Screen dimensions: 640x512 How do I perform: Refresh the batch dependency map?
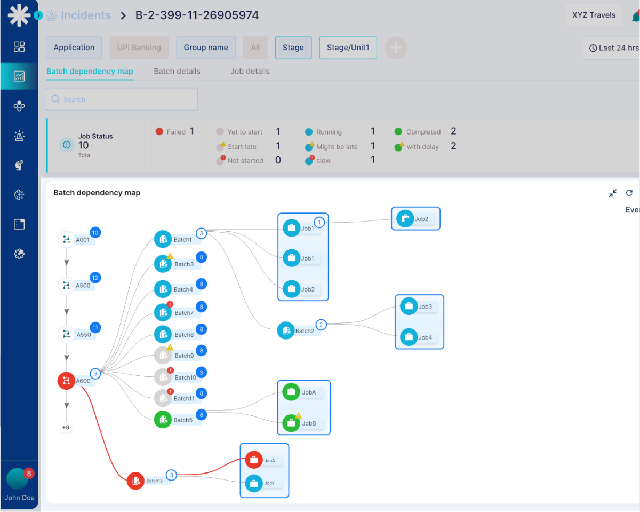(x=629, y=193)
